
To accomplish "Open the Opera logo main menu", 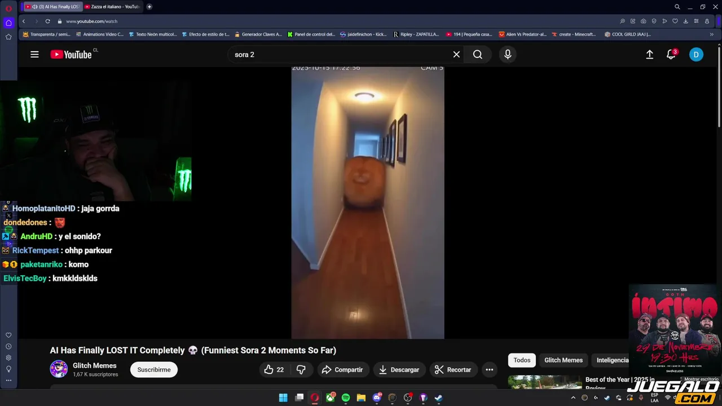I will coord(8,8).
